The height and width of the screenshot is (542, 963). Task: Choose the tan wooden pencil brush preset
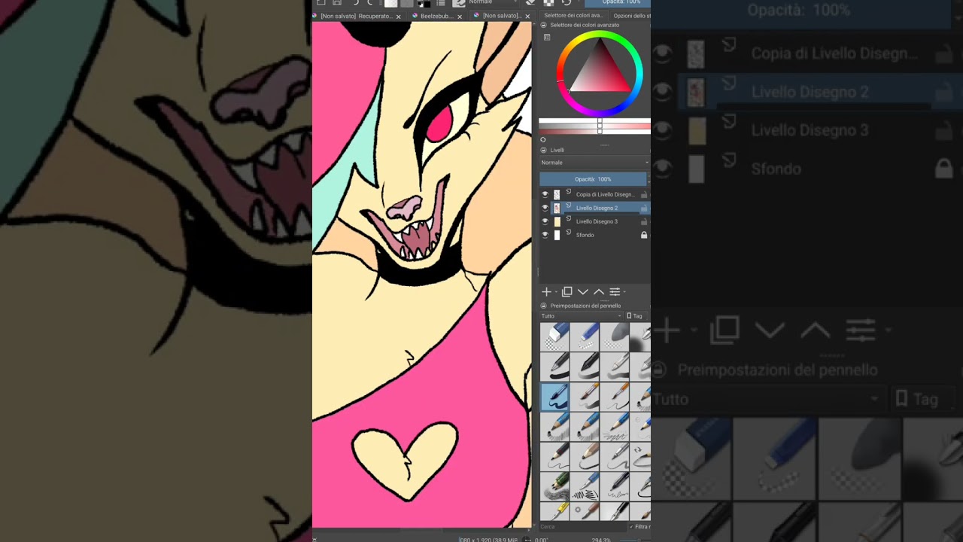585,457
